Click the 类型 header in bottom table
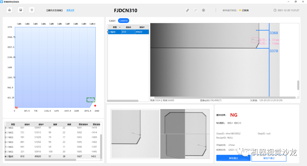This screenshot has width=307, height=166. [x=13, y=124]
